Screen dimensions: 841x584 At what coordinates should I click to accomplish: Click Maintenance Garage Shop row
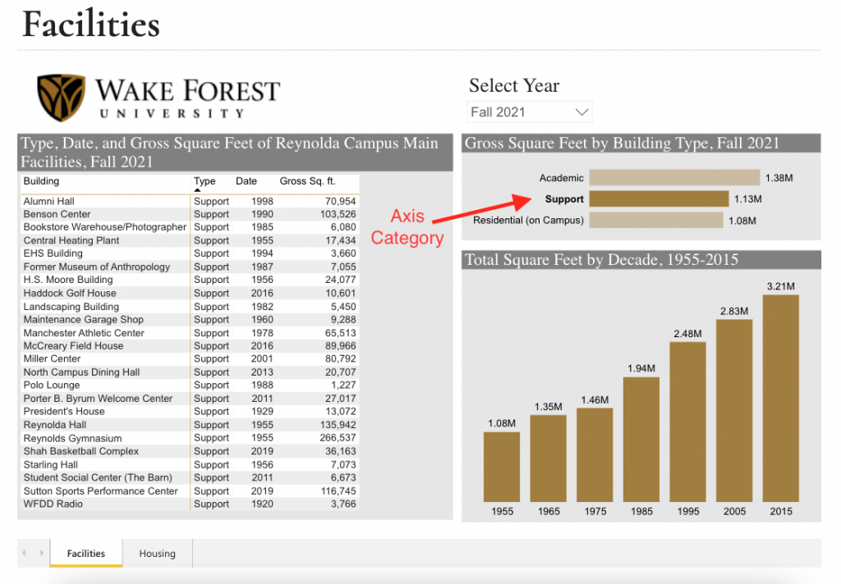[190, 319]
